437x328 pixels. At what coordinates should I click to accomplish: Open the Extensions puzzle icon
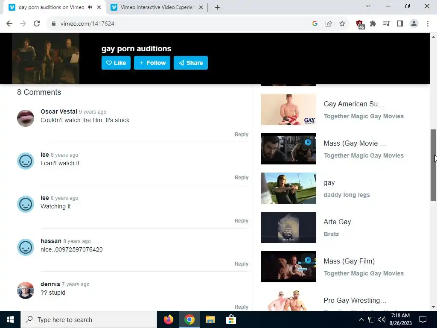pyautogui.click(x=373, y=24)
